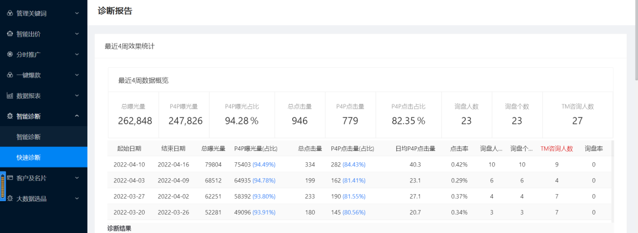Click the P4P曝光占比 value 94.28 %
This screenshot has height=233, width=638.
[x=242, y=121]
